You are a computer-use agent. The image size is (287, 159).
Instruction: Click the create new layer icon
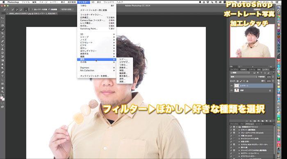click(x=266, y=121)
